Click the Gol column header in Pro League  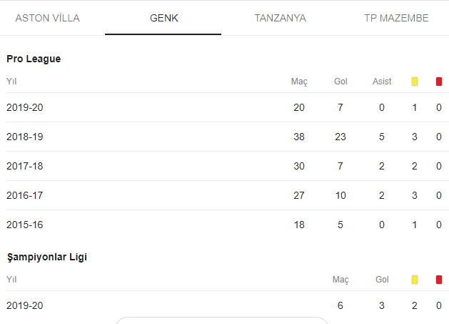click(x=340, y=82)
